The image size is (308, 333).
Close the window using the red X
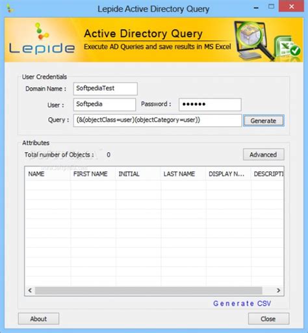291,7
